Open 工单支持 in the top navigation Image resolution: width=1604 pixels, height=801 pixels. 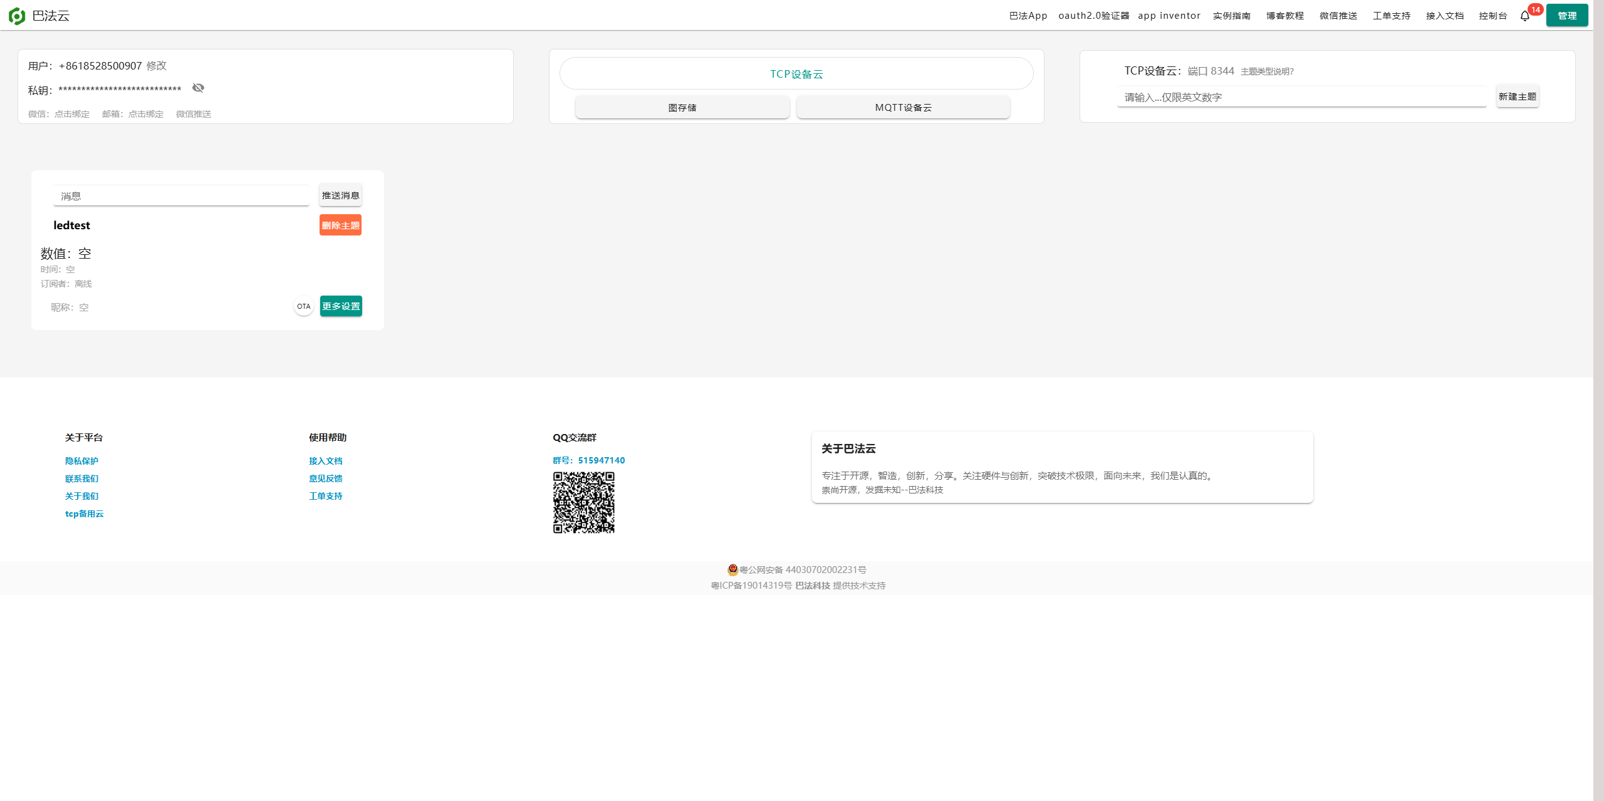(x=1392, y=16)
